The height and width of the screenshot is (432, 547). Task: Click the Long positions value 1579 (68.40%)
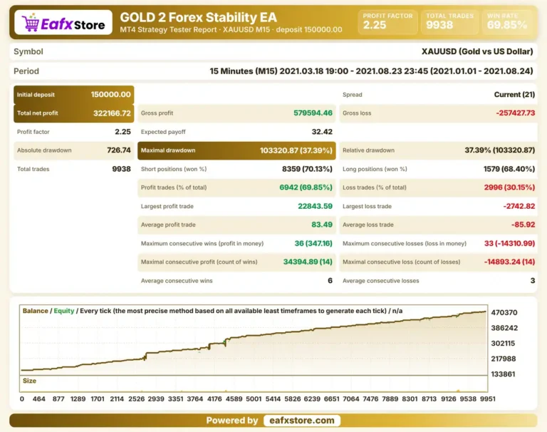[509, 169]
